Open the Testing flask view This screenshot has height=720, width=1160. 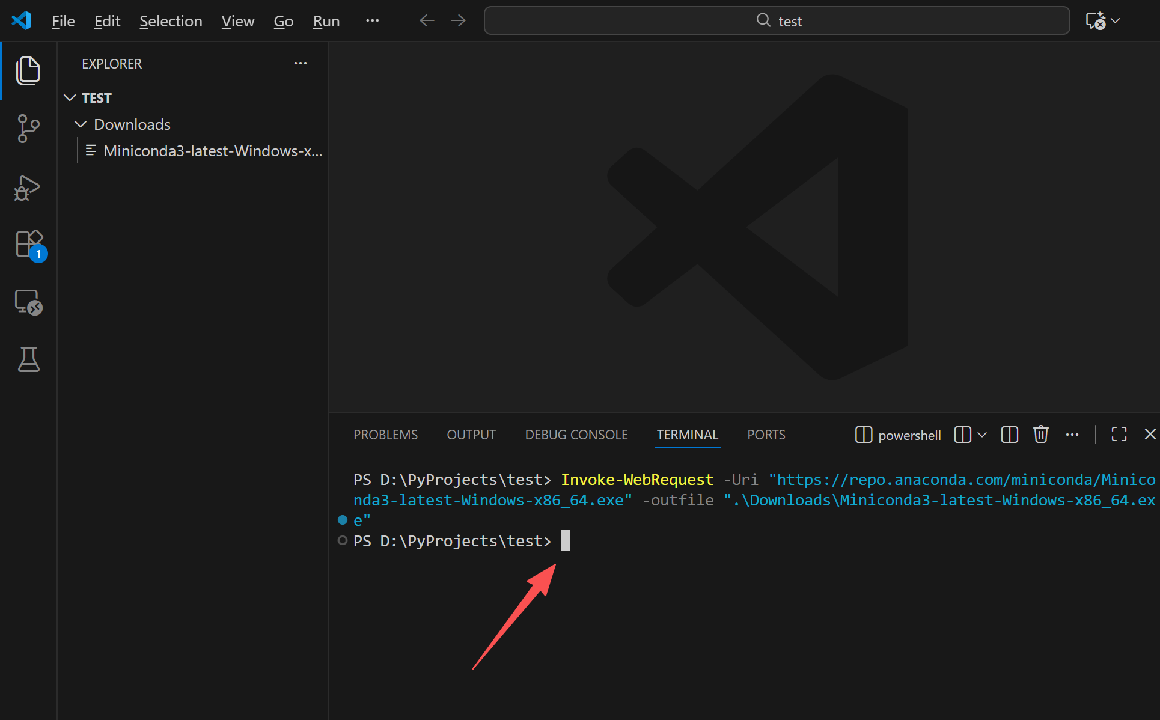click(28, 359)
